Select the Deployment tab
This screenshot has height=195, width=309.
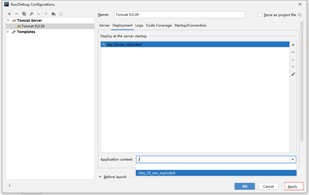coord(123,25)
